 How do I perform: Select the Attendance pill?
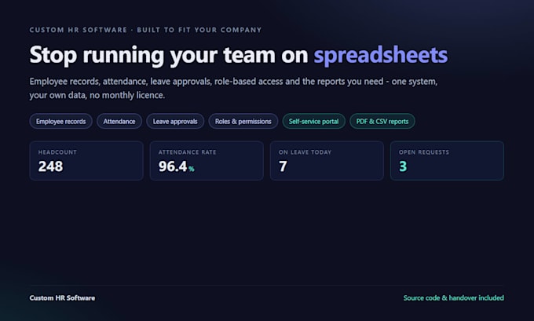(119, 121)
